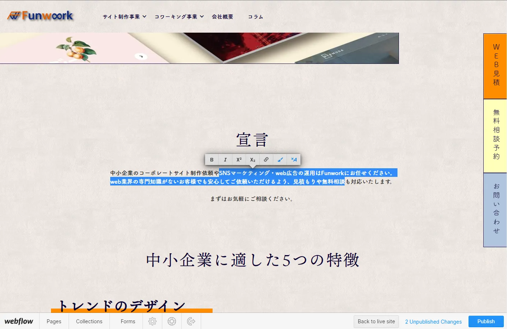Apply italic formatting to the highlighted text

pyautogui.click(x=225, y=159)
